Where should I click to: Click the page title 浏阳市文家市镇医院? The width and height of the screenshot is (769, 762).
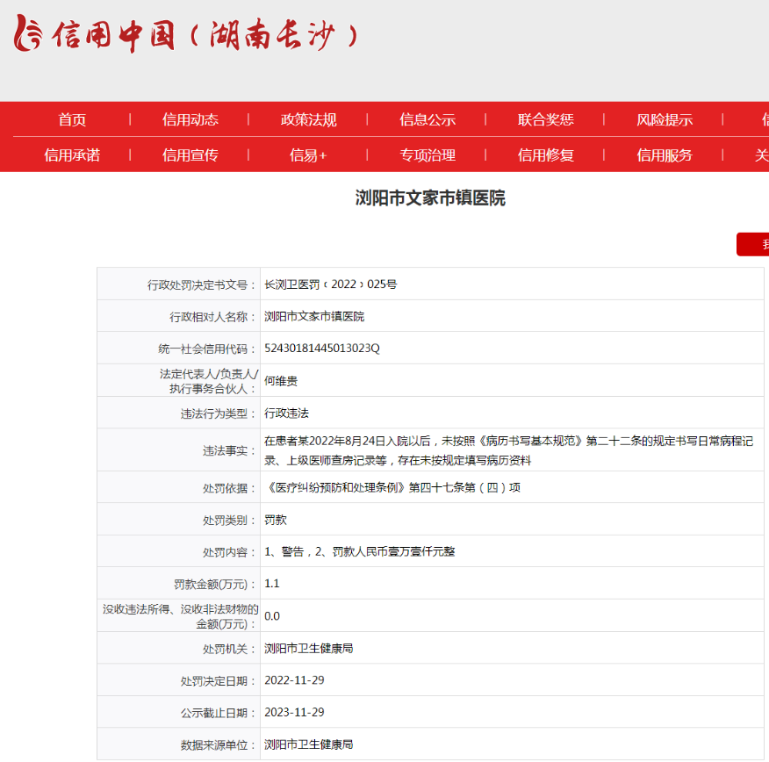click(x=430, y=198)
